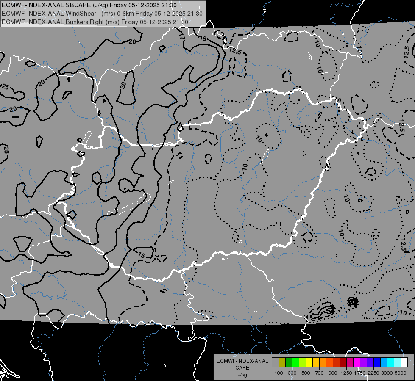Click the legend value 300

click(x=292, y=373)
